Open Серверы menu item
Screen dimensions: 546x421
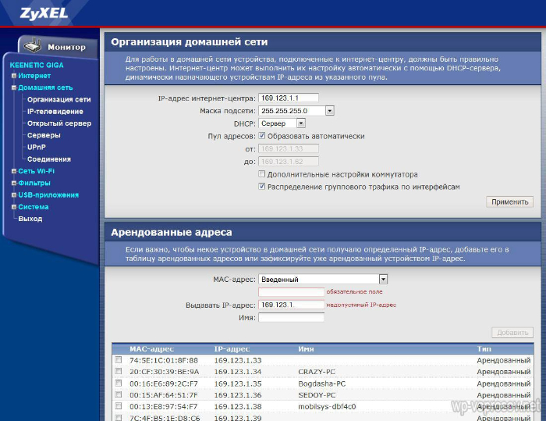click(x=44, y=135)
